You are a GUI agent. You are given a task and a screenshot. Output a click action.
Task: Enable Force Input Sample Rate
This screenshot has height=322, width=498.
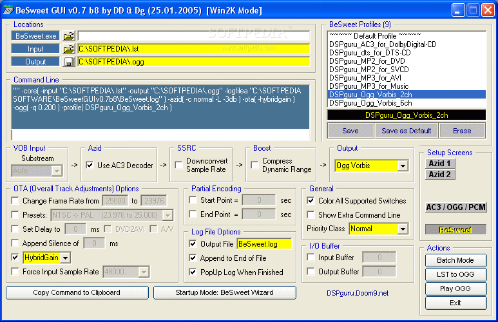(x=15, y=272)
